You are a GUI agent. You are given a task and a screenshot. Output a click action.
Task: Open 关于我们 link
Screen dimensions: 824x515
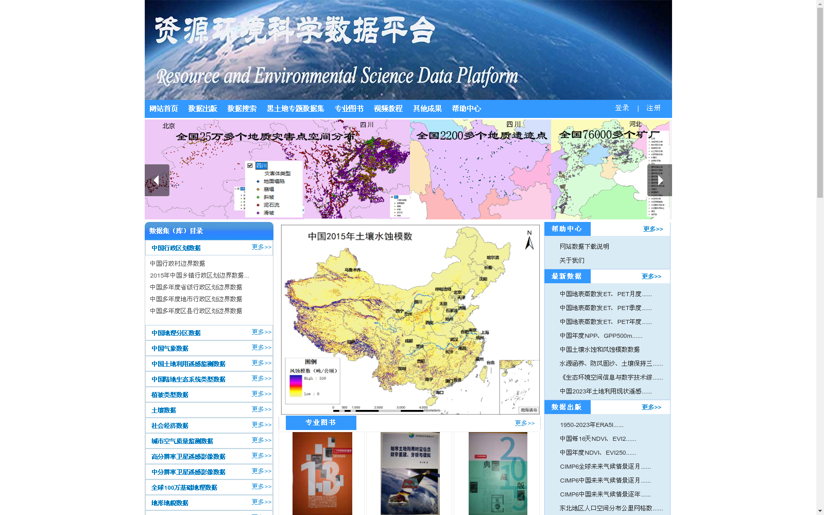pyautogui.click(x=572, y=261)
